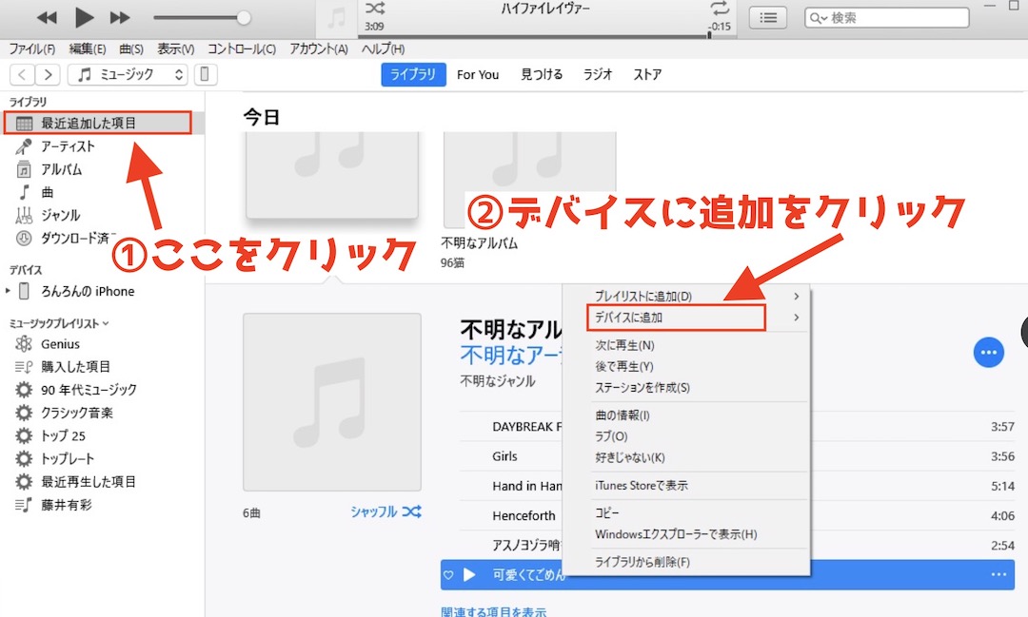This screenshot has width=1028, height=617.
Task: Select the ろんろんの iPhone device icon
Action: pos(23,292)
